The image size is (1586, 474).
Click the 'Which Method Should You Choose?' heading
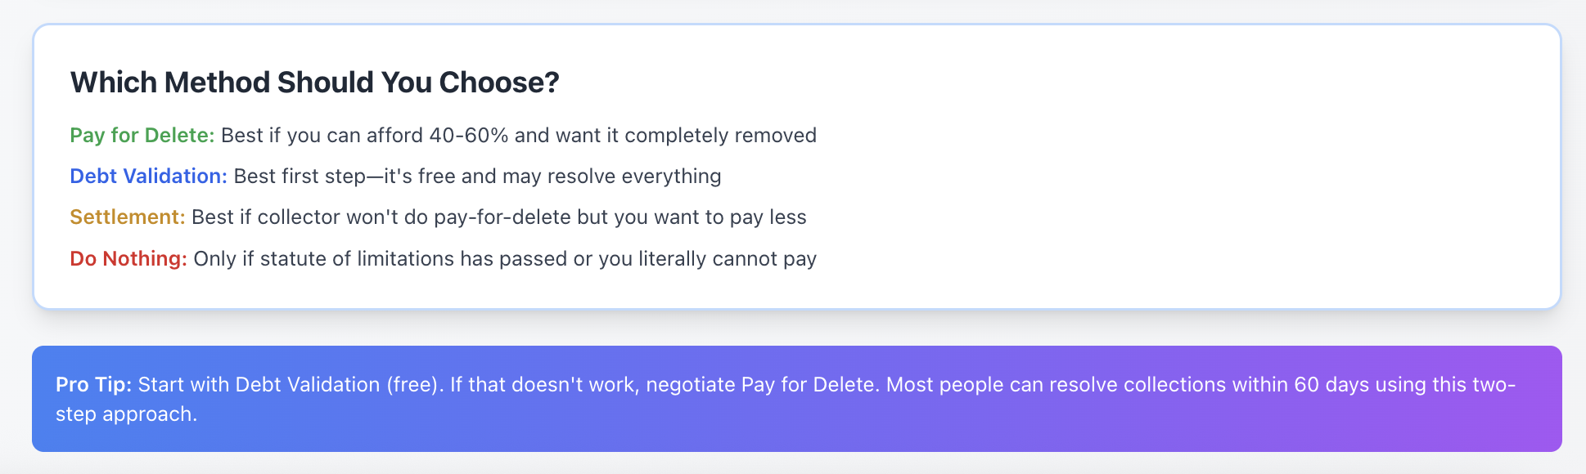tap(314, 83)
